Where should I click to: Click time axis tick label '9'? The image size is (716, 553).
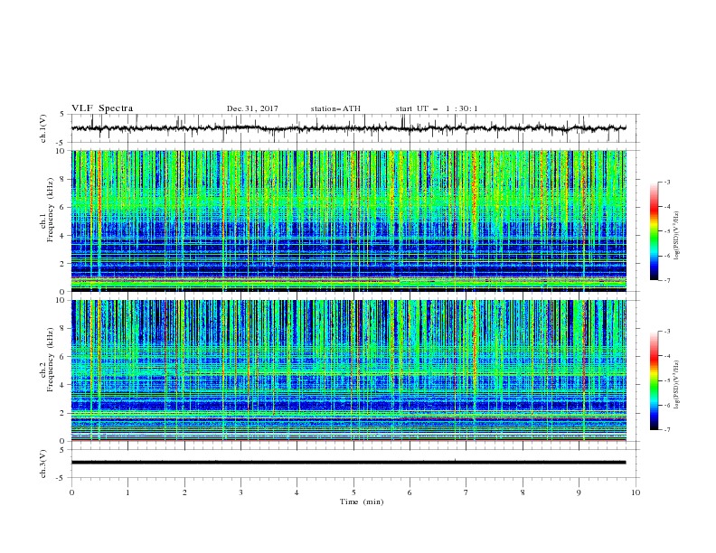pos(579,492)
